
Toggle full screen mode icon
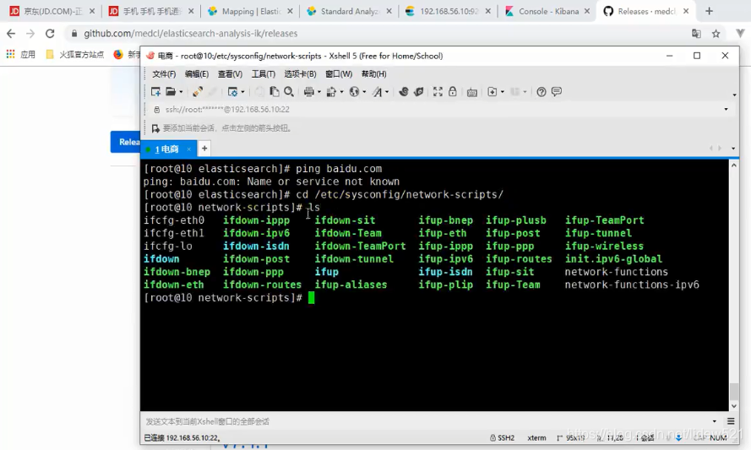pyautogui.click(x=438, y=91)
